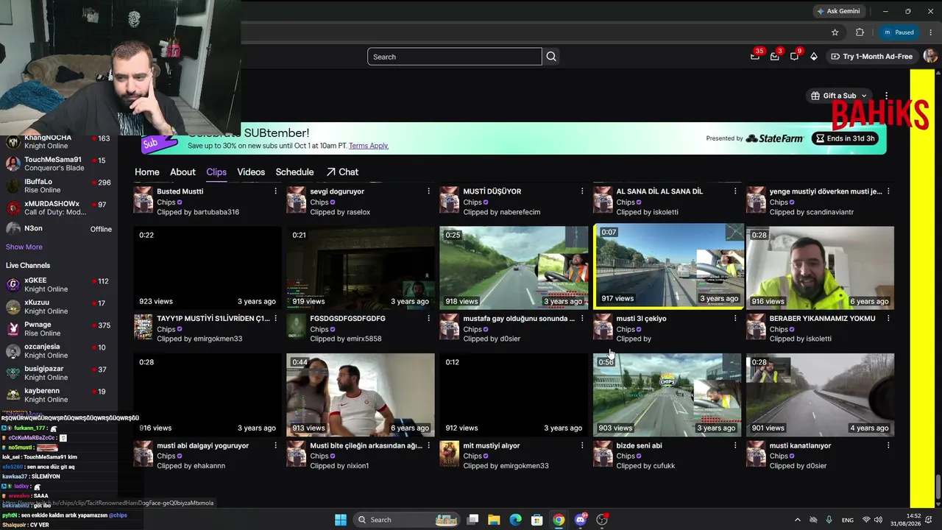The width and height of the screenshot is (942, 530).
Task: Open options menu for AL SANA DİL clip
Action: click(x=735, y=191)
